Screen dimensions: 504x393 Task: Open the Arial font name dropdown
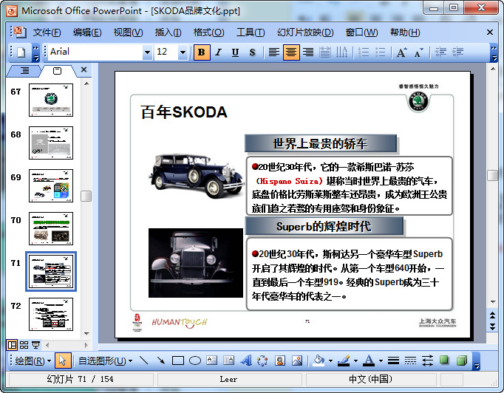[x=147, y=52]
